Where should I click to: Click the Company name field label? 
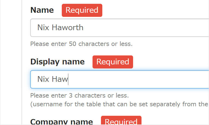tap(62, 122)
